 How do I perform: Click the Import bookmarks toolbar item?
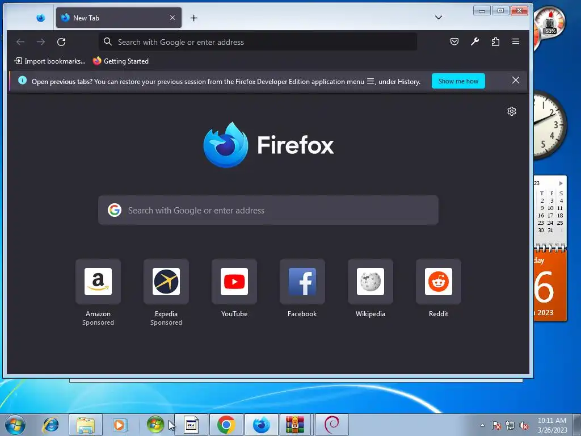point(50,61)
